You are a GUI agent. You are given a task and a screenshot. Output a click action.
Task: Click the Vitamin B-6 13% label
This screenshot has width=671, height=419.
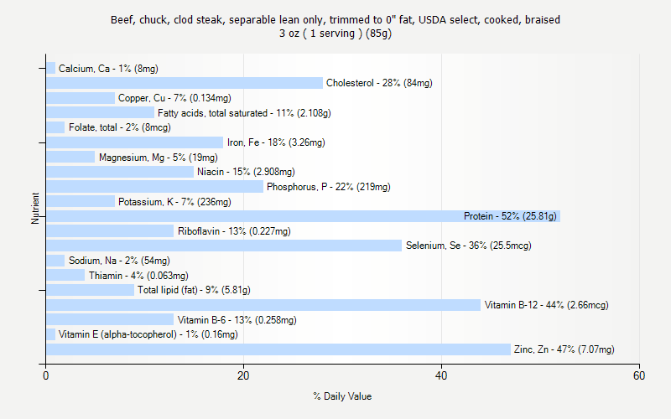pos(237,320)
